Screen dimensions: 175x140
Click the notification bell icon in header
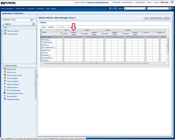point(110,8)
